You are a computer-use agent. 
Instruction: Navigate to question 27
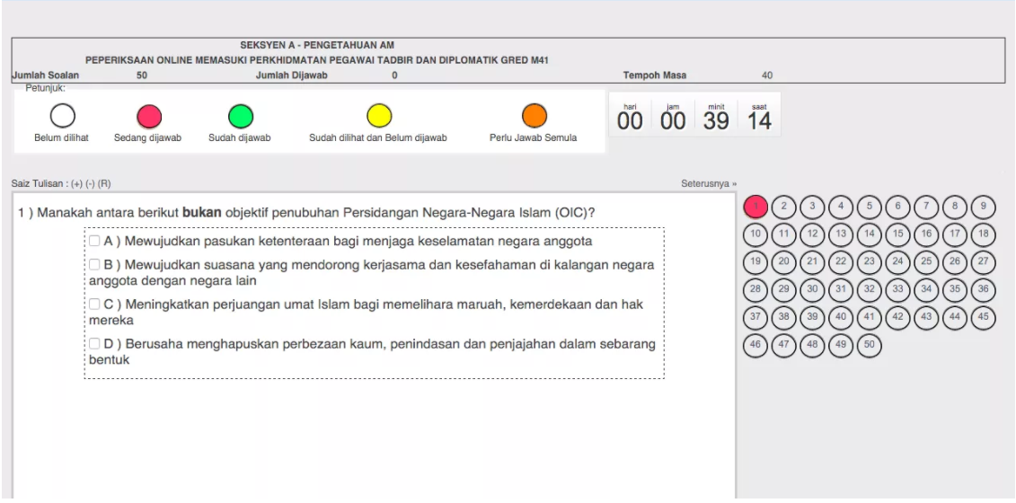coord(984,262)
